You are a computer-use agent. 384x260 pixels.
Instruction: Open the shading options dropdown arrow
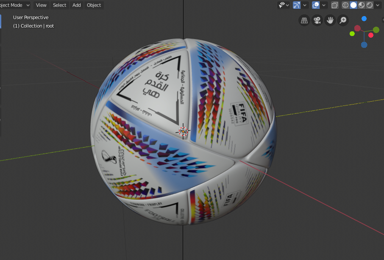(377, 5)
